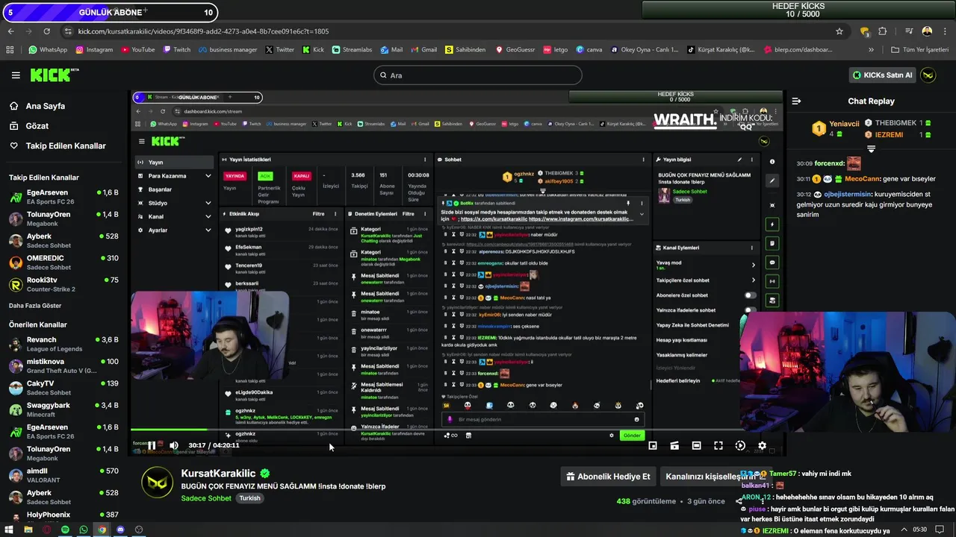Image resolution: width=956 pixels, height=537 pixels.
Task: Click the Kick logo
Action: coord(55,75)
